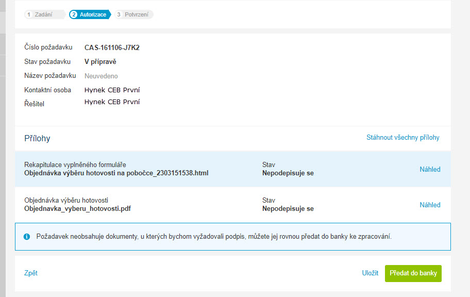Viewport: 470px width, 297px height.
Task: Click the Kontaktní osoba name Hynek CEB První
Action: pos(112,90)
